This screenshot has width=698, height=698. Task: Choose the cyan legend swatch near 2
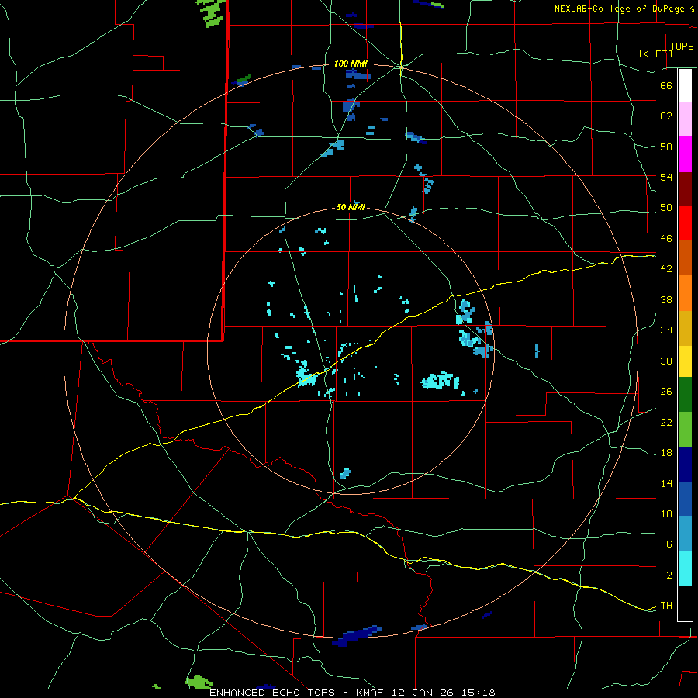tap(685, 568)
